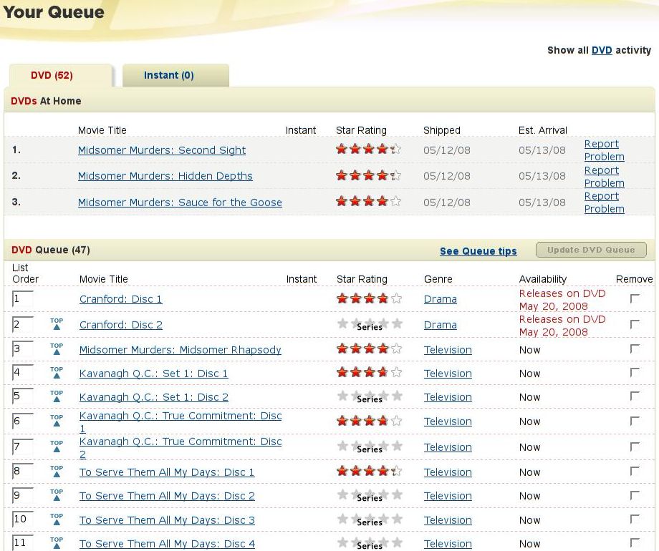
Task: Click TOP arrow for Midsomer Rhapsody
Action: (x=57, y=349)
